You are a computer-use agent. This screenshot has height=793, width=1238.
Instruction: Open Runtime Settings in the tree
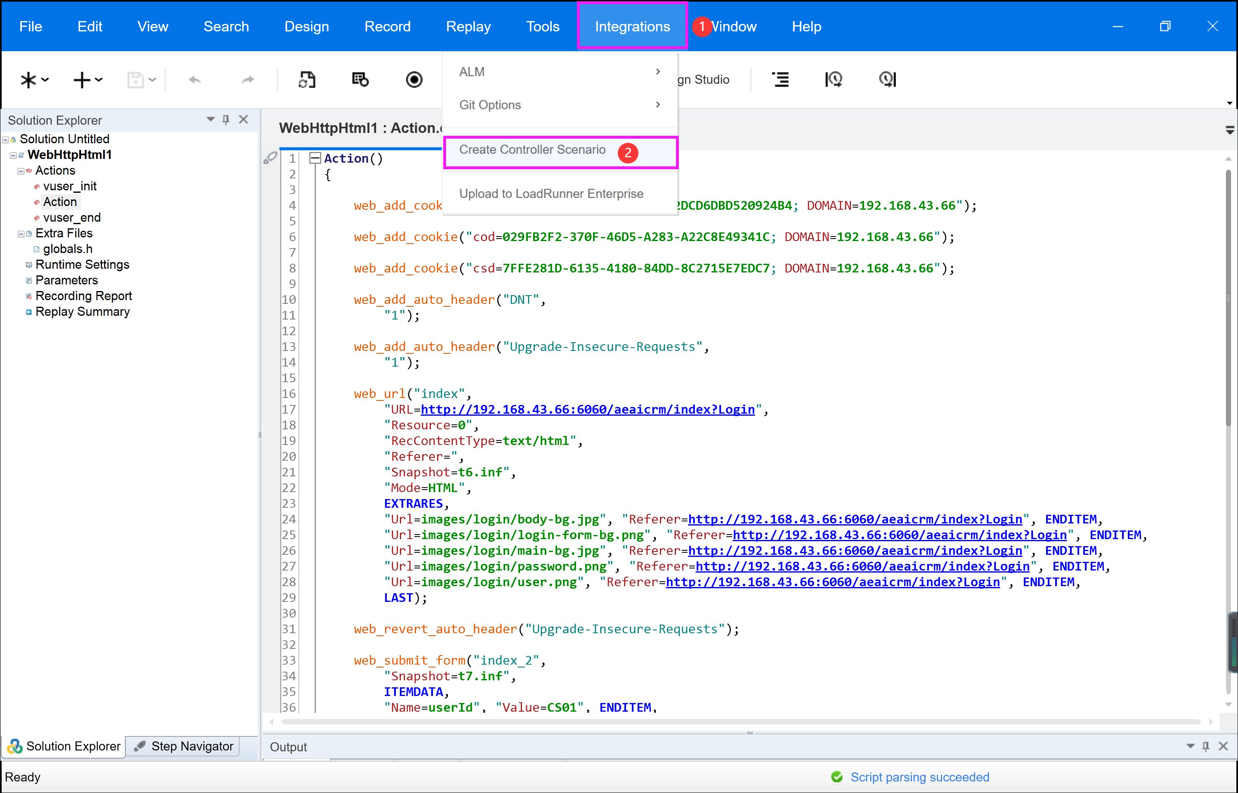[x=82, y=264]
